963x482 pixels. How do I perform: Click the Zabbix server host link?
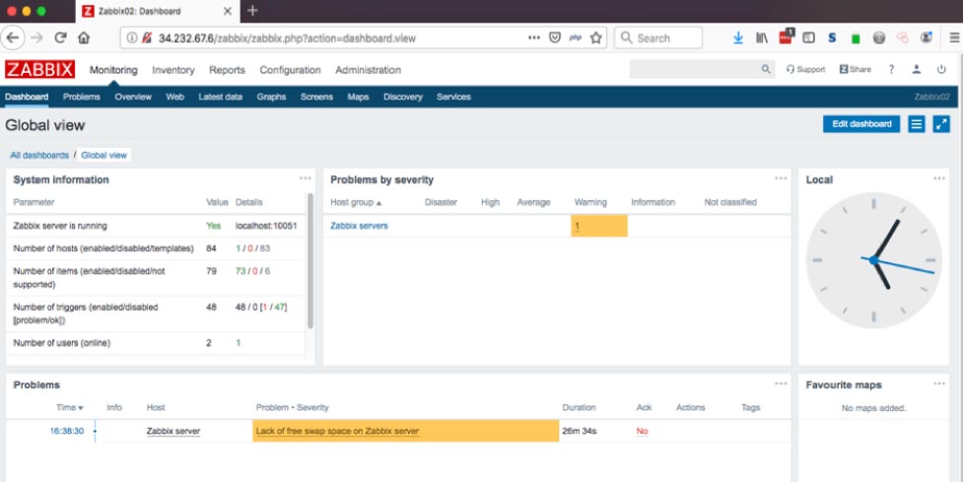pyautogui.click(x=173, y=431)
